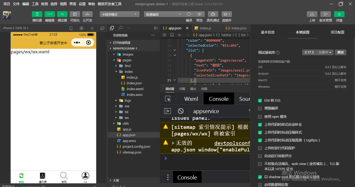Click the upload (上传) icon

pyautogui.click(x=312, y=14)
